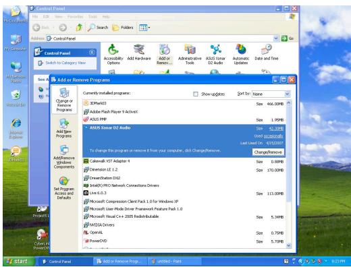Select Dimension LE 1.2 entry
351x267 pixels.
(184, 170)
